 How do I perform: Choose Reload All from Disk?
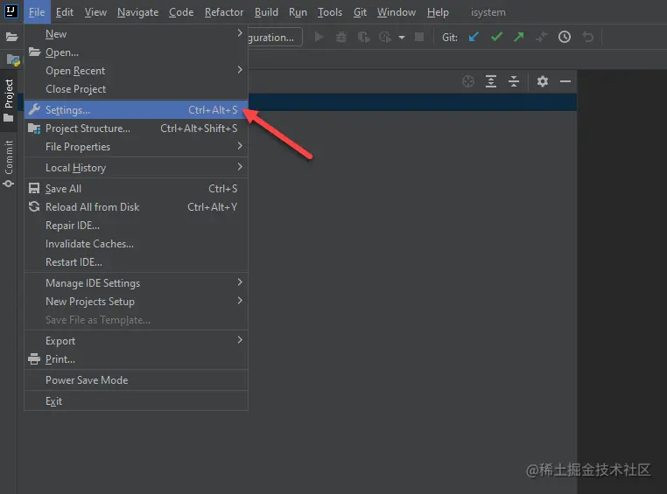pos(137,207)
